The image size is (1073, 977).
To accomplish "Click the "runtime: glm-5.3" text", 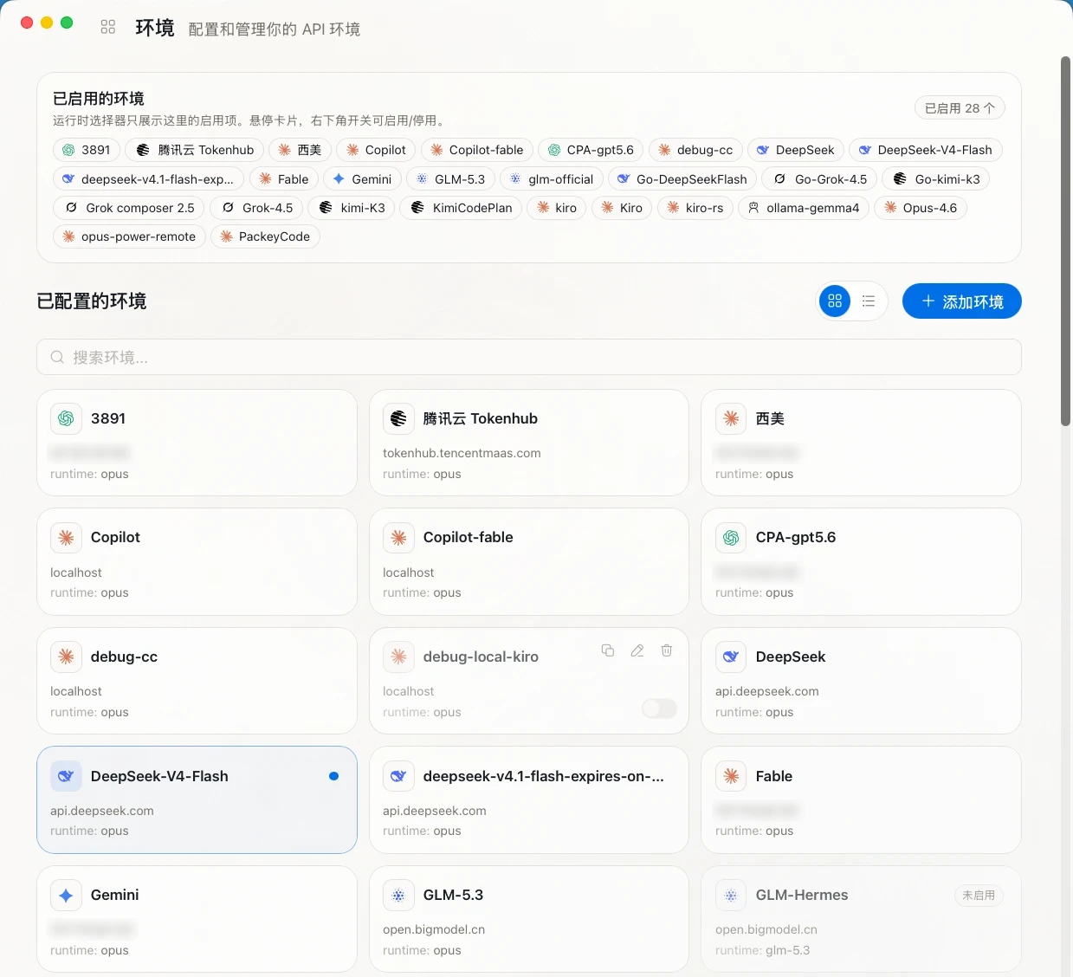I will tap(763, 950).
